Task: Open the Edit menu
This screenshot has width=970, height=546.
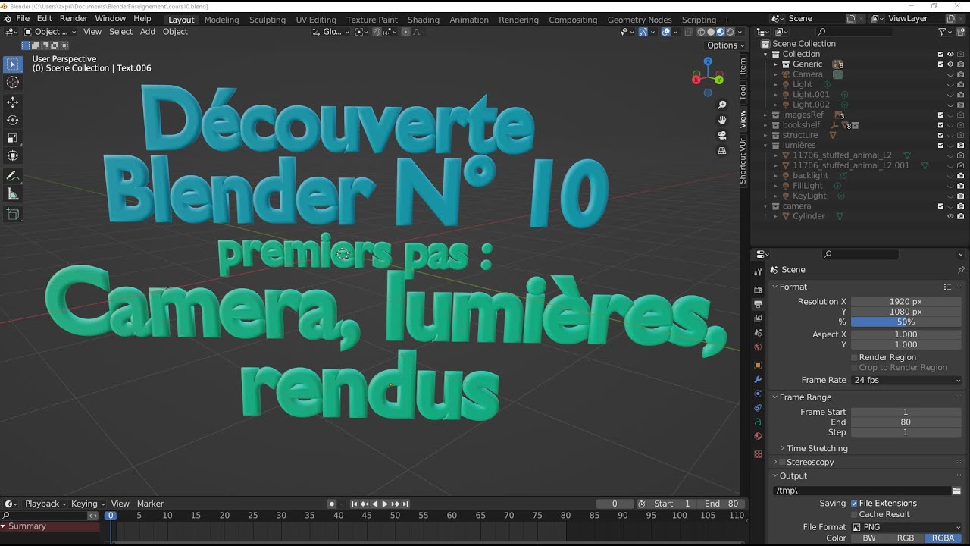Action: [x=45, y=18]
